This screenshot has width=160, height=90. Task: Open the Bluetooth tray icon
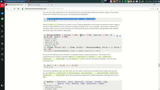pyautogui.click(x=123, y=1)
